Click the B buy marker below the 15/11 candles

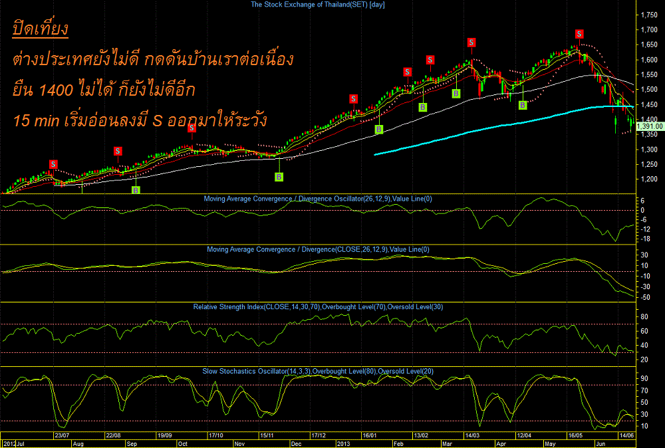pos(279,177)
